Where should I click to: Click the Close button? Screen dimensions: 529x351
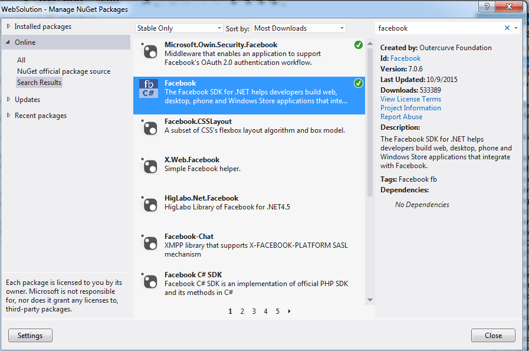[x=493, y=336]
